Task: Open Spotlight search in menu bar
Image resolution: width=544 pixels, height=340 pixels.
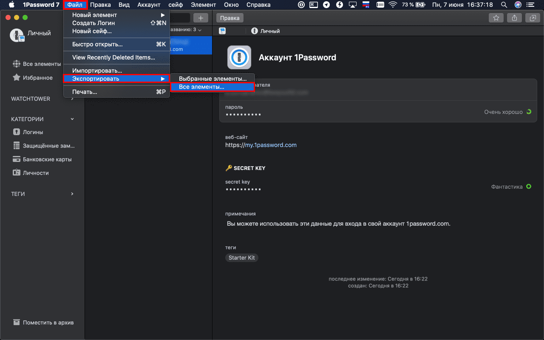Action: point(504,5)
